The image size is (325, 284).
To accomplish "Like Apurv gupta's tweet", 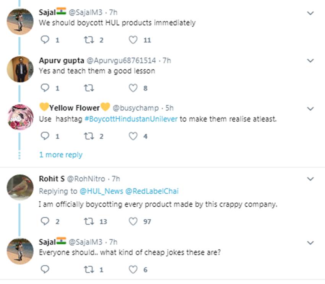I will [x=133, y=88].
